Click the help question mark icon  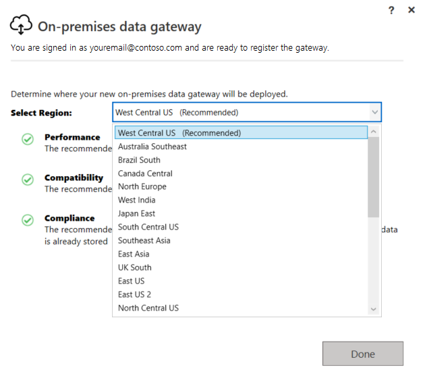[x=391, y=10]
